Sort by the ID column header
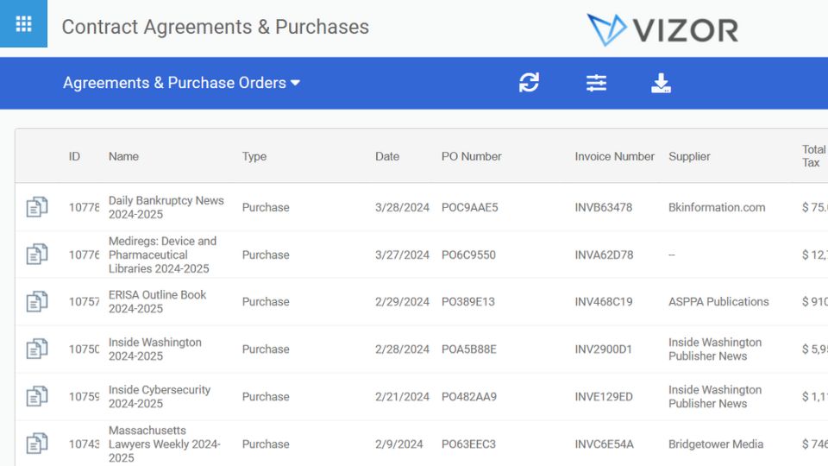The width and height of the screenshot is (828, 466). coord(74,156)
